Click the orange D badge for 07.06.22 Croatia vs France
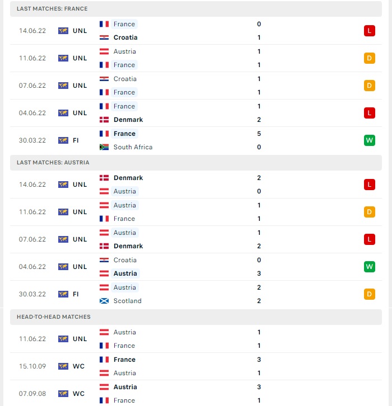This screenshot has height=406, width=392. pos(369,86)
